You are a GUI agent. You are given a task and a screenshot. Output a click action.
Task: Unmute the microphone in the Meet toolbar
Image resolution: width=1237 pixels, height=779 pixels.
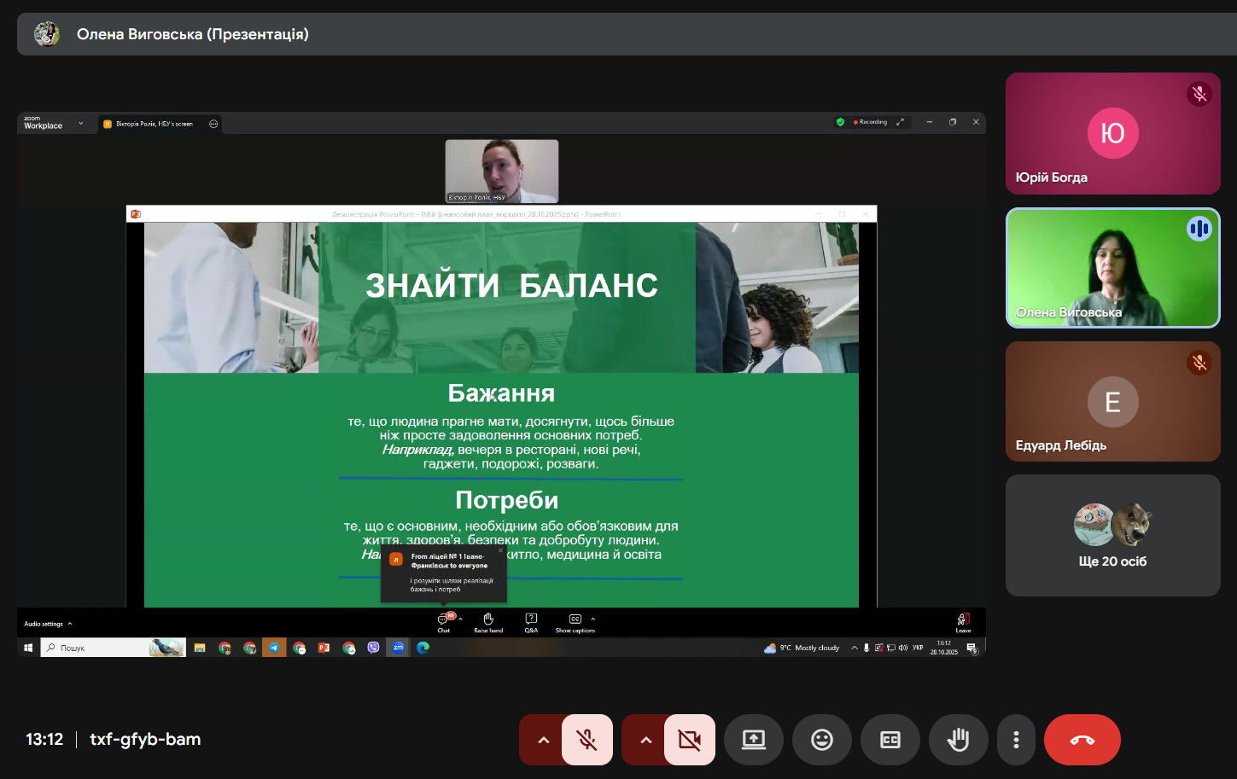point(587,740)
